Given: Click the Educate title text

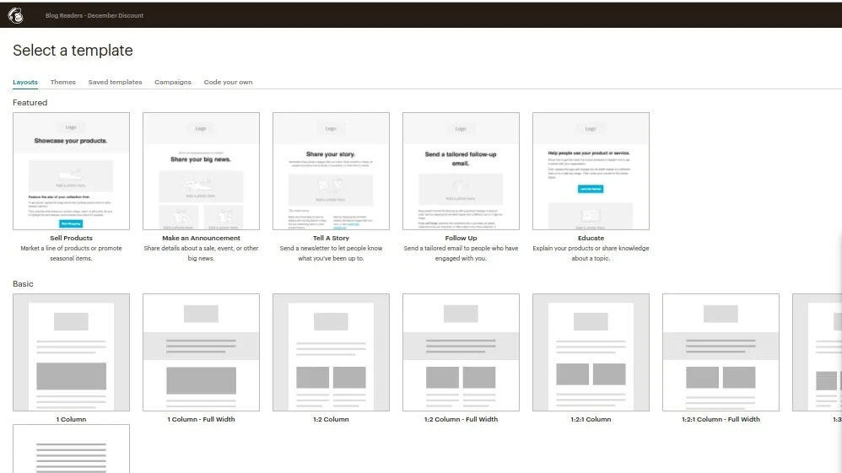Looking at the screenshot, I should coord(591,238).
